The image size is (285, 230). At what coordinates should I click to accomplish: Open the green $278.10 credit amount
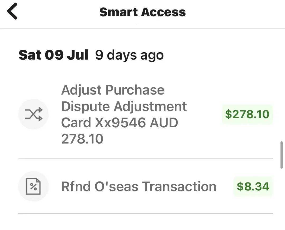point(247,114)
